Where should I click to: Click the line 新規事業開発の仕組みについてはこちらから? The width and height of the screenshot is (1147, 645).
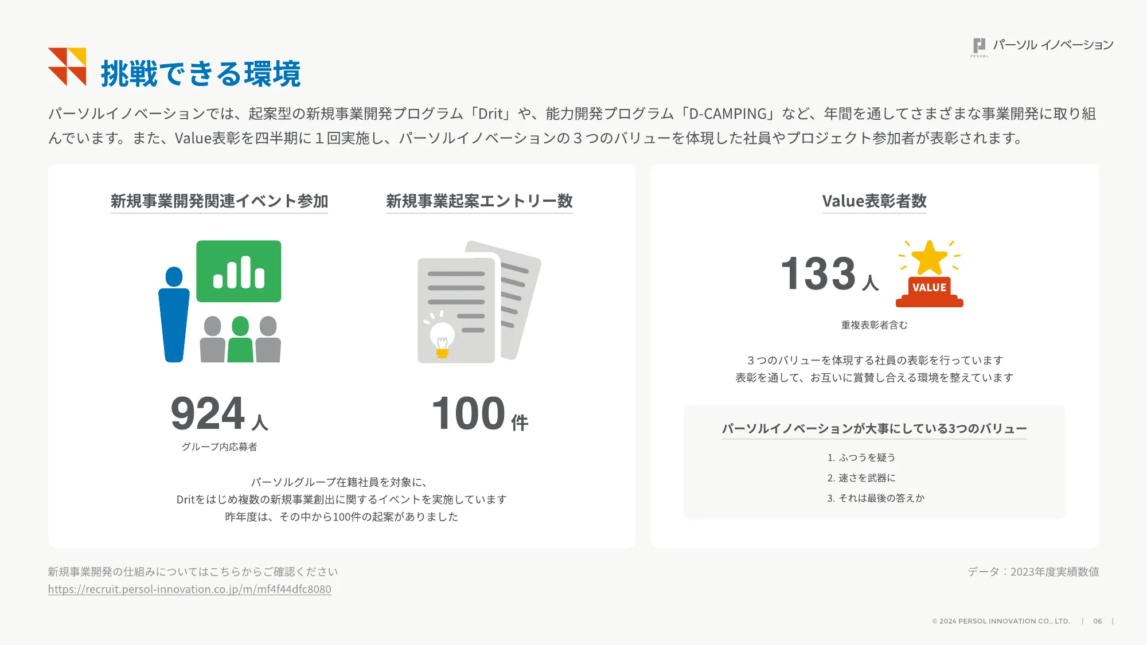click(193, 572)
